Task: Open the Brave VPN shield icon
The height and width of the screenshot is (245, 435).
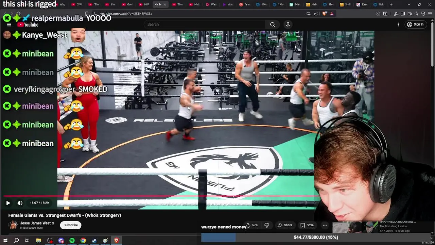Action: click(423, 14)
